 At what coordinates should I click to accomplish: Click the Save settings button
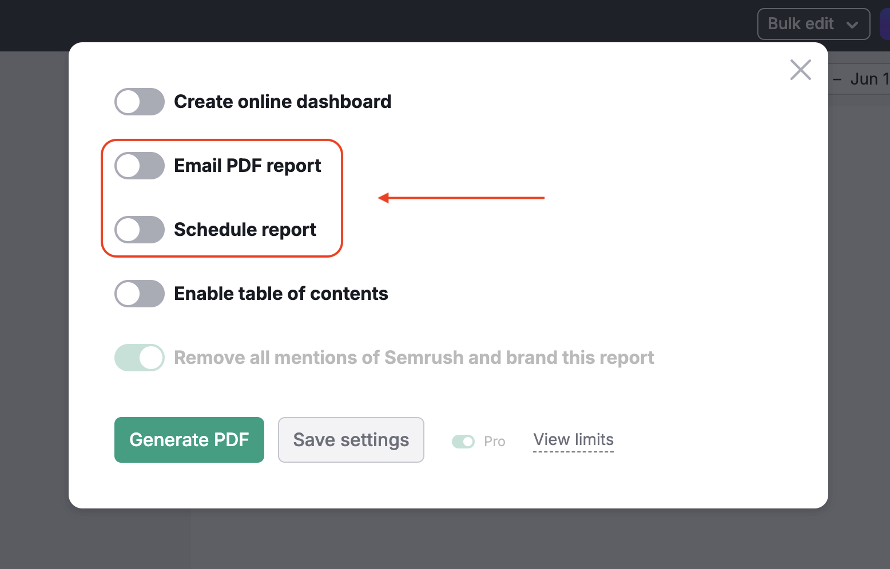351,440
